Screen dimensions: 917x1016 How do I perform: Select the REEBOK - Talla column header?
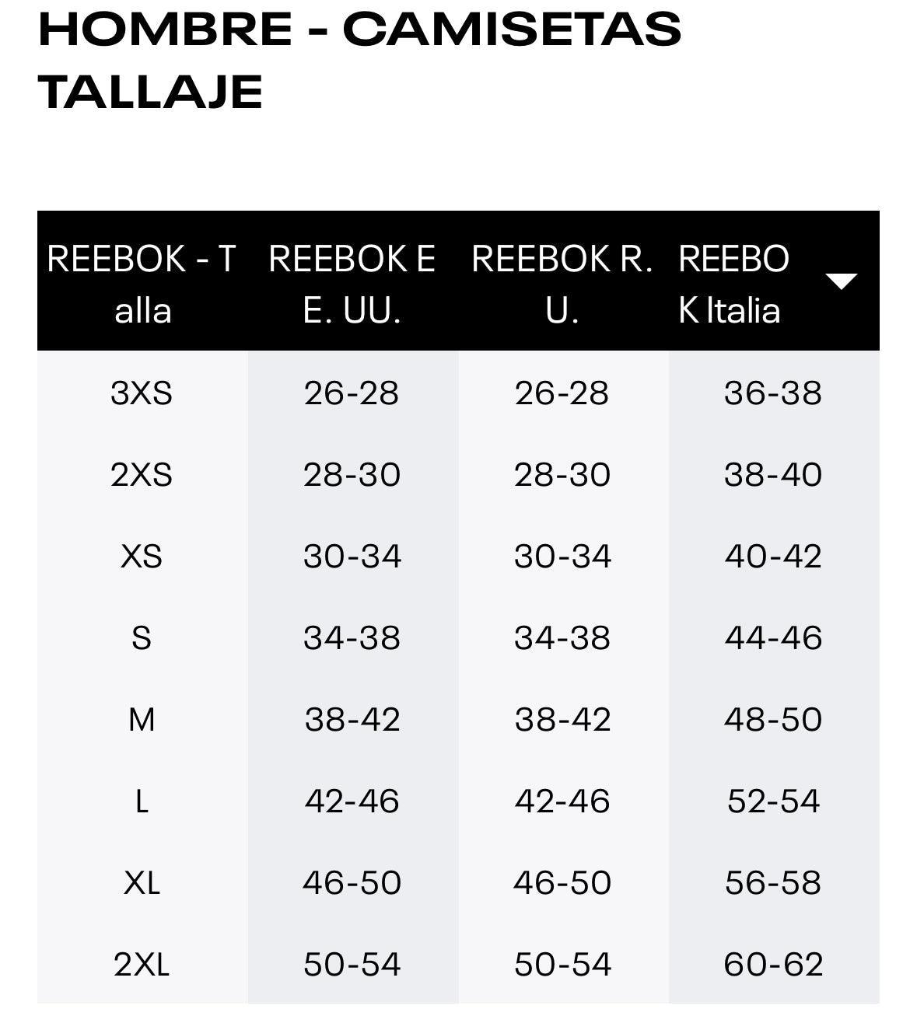click(142, 284)
